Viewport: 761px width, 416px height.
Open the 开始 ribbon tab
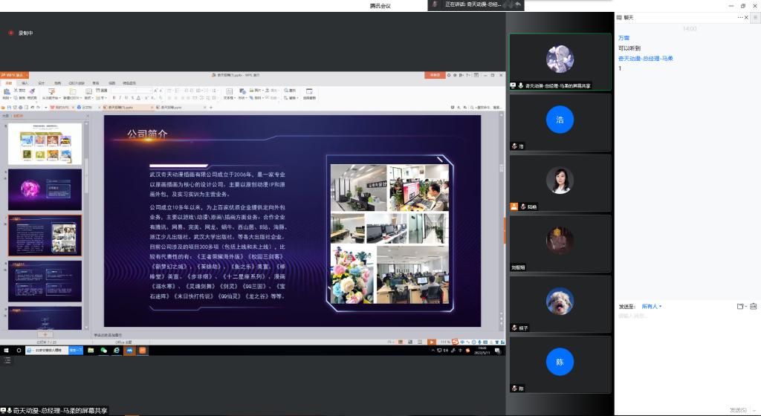9,83
